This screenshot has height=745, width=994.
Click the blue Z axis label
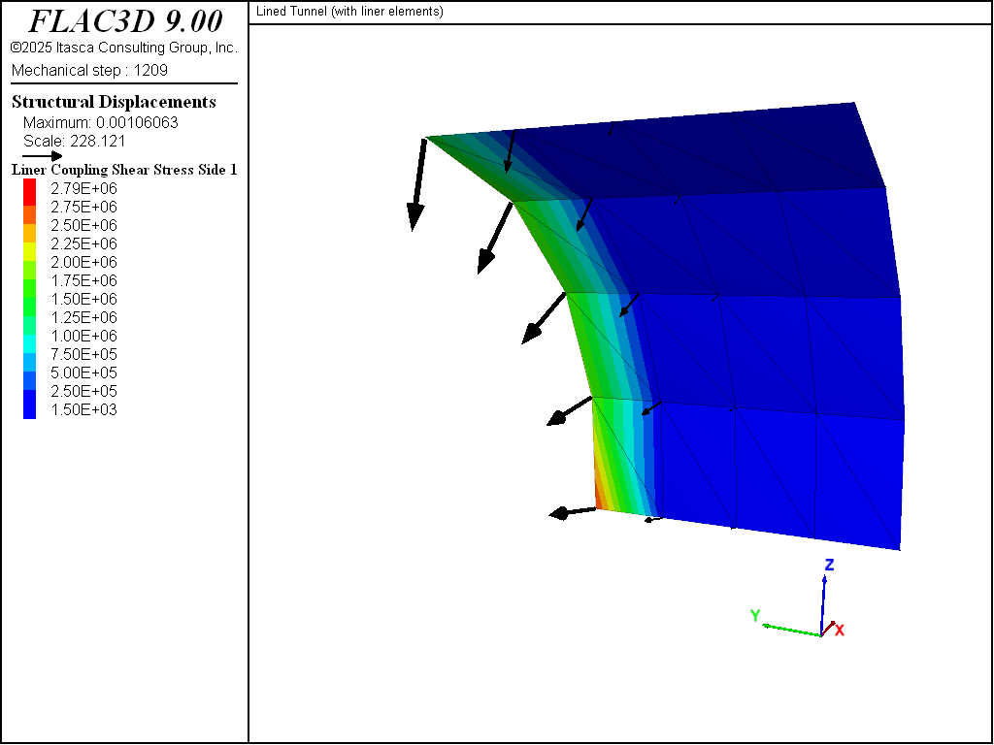[x=829, y=565]
